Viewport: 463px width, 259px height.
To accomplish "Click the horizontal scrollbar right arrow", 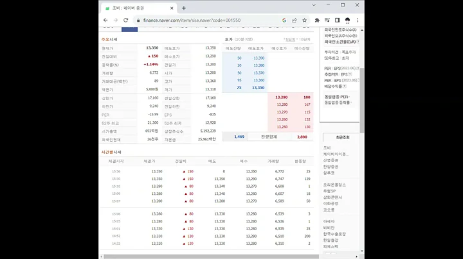I will [x=357, y=256].
